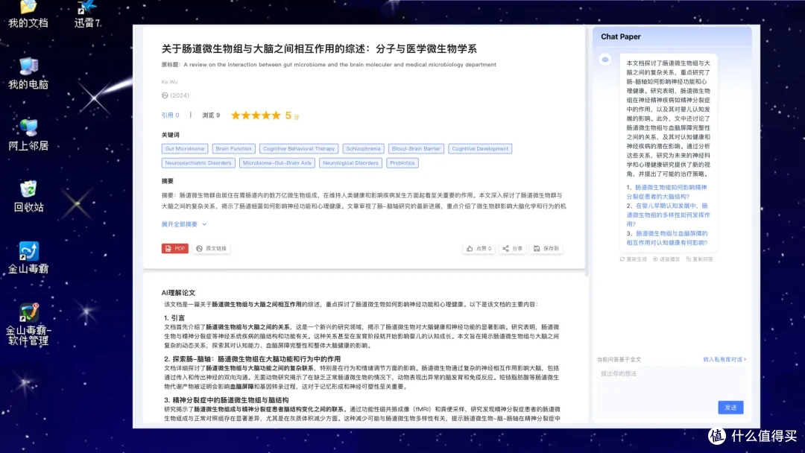Screen dimensions: 805x453
Task: Click the 3. 精神分裂症中的肠道微生物组 heading
Action: click(227, 400)
